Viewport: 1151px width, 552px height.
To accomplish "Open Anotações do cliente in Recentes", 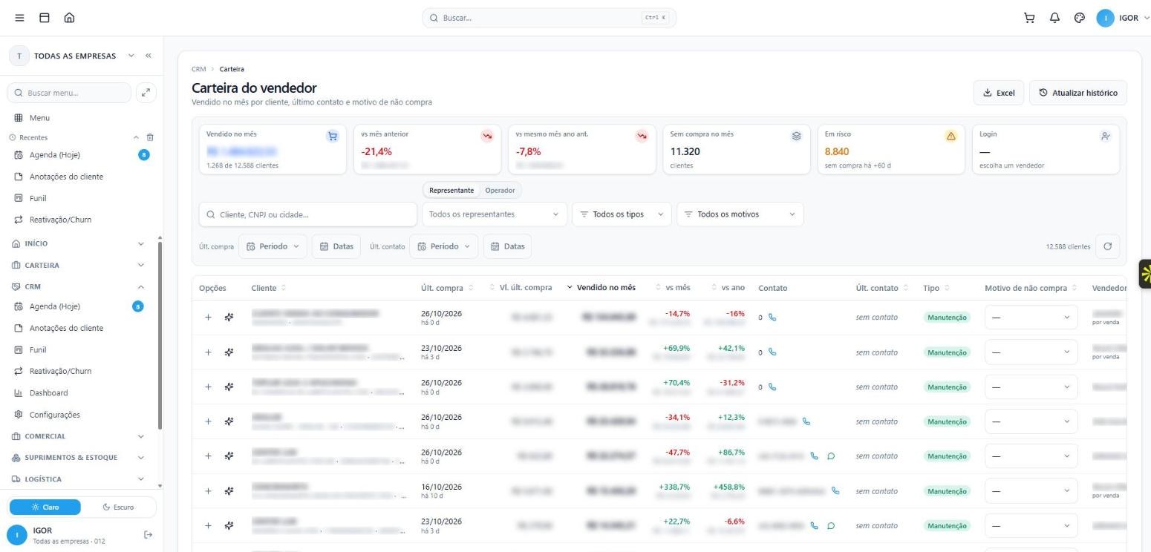I will (66, 177).
